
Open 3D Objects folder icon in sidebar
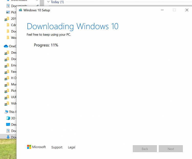click(8, 118)
